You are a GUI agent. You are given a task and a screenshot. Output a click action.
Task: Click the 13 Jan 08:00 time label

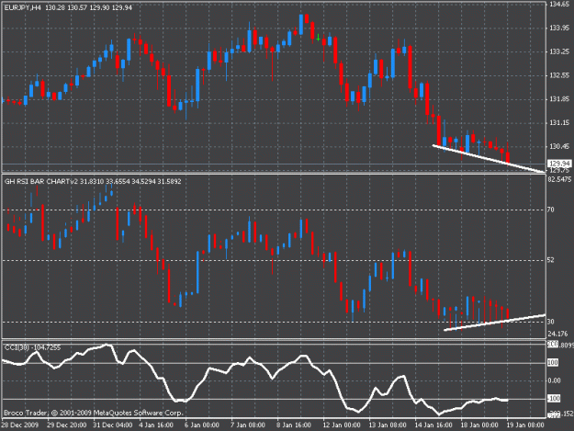click(x=388, y=425)
